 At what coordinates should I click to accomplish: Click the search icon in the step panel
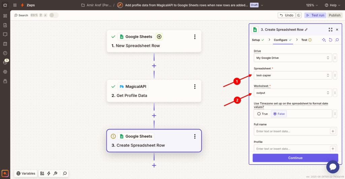pos(337,40)
